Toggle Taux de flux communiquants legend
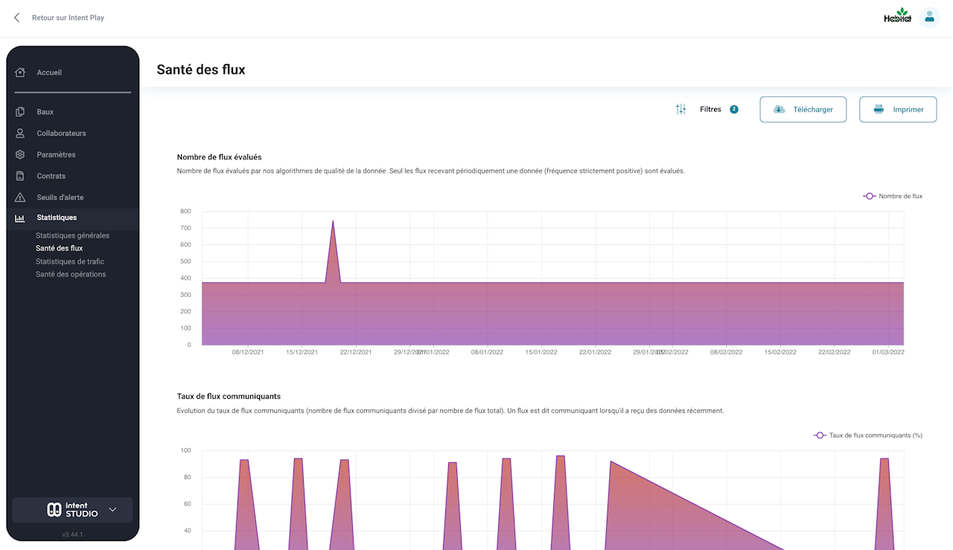 [x=868, y=435]
